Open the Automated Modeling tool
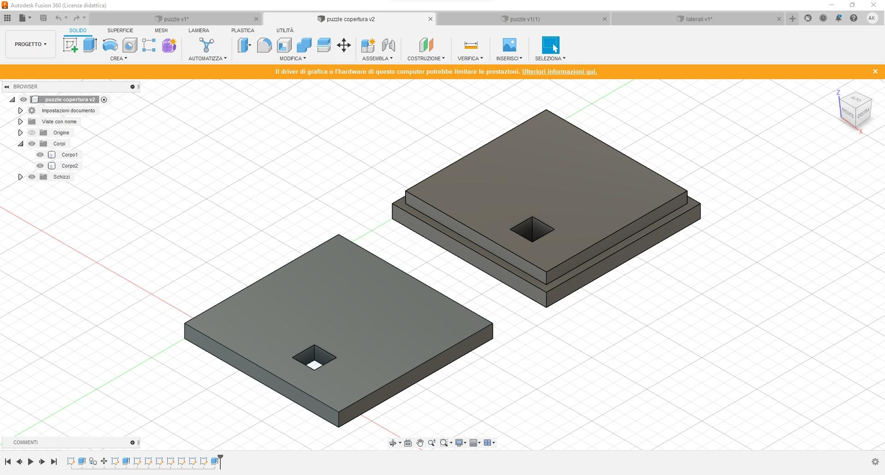 pyautogui.click(x=206, y=45)
